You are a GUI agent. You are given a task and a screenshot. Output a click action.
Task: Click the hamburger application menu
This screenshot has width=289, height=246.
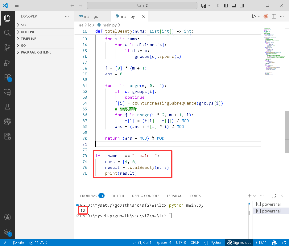click(x=17, y=5)
